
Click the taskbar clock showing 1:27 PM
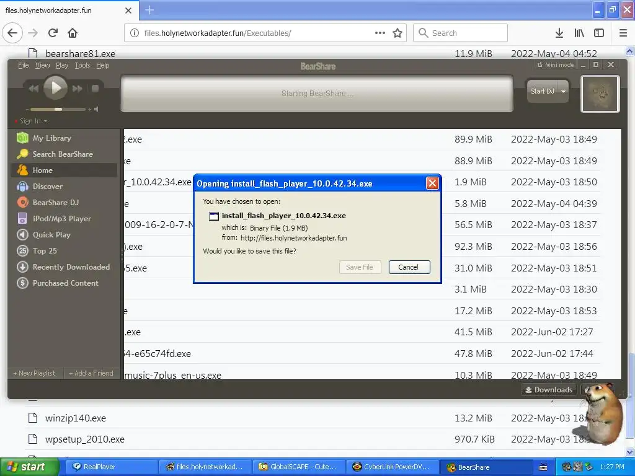click(612, 467)
